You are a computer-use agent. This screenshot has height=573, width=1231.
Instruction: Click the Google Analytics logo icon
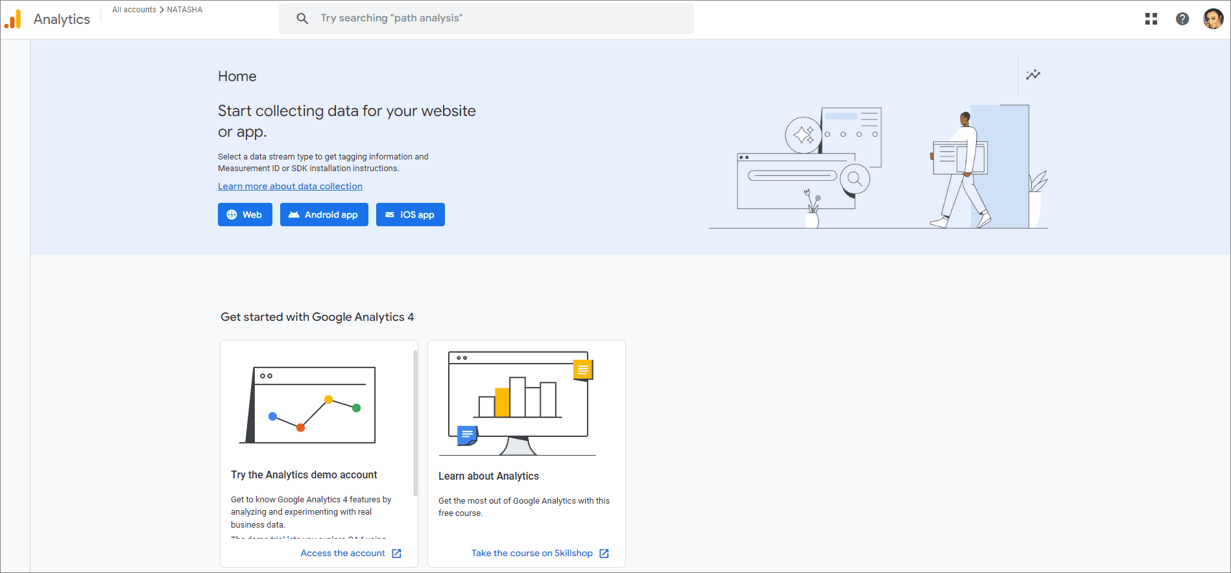pos(13,19)
